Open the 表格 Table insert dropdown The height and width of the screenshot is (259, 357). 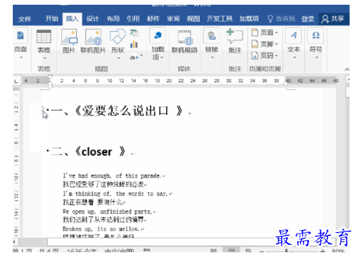pos(44,45)
